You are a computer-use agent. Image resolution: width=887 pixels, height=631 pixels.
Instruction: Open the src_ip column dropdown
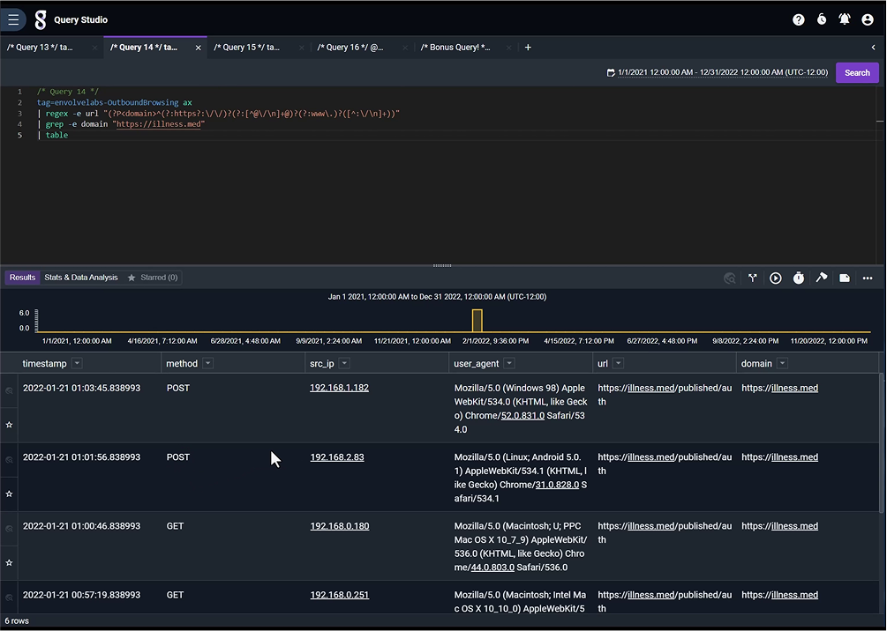(x=344, y=363)
